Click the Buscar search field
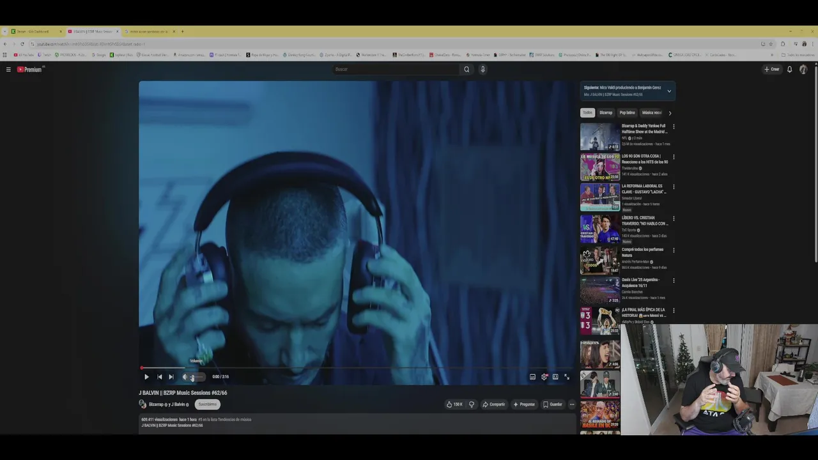This screenshot has width=818, height=460. (x=396, y=70)
